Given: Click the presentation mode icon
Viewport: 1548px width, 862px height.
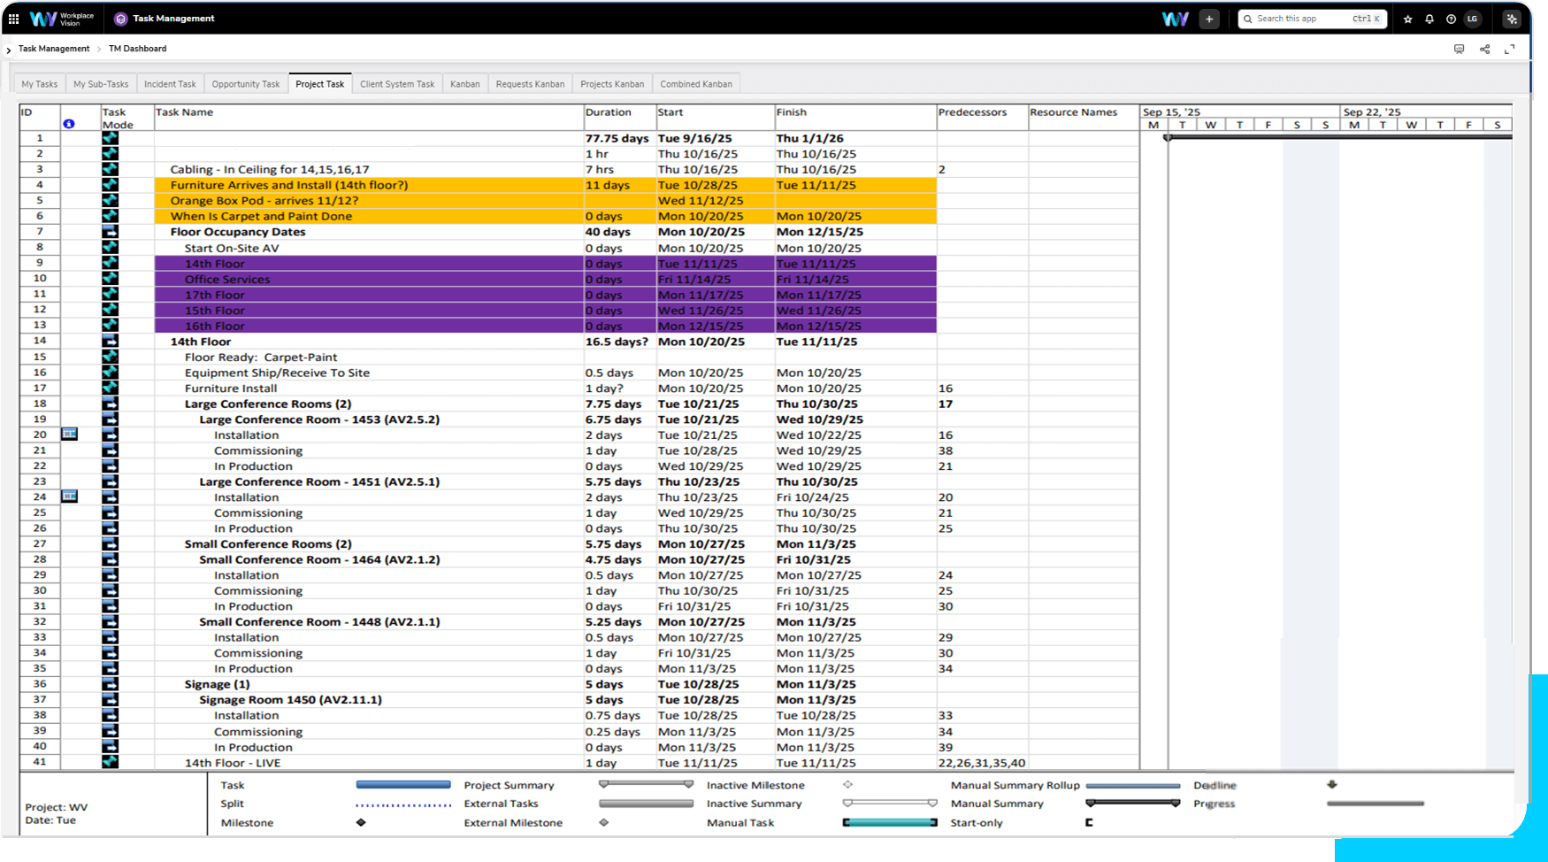Looking at the screenshot, I should click(x=1459, y=49).
